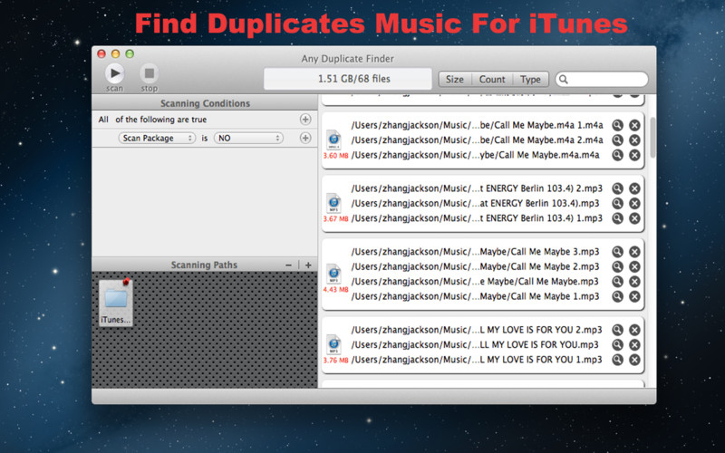
Task: Remove a scanning path with the minus button
Action: click(x=288, y=265)
